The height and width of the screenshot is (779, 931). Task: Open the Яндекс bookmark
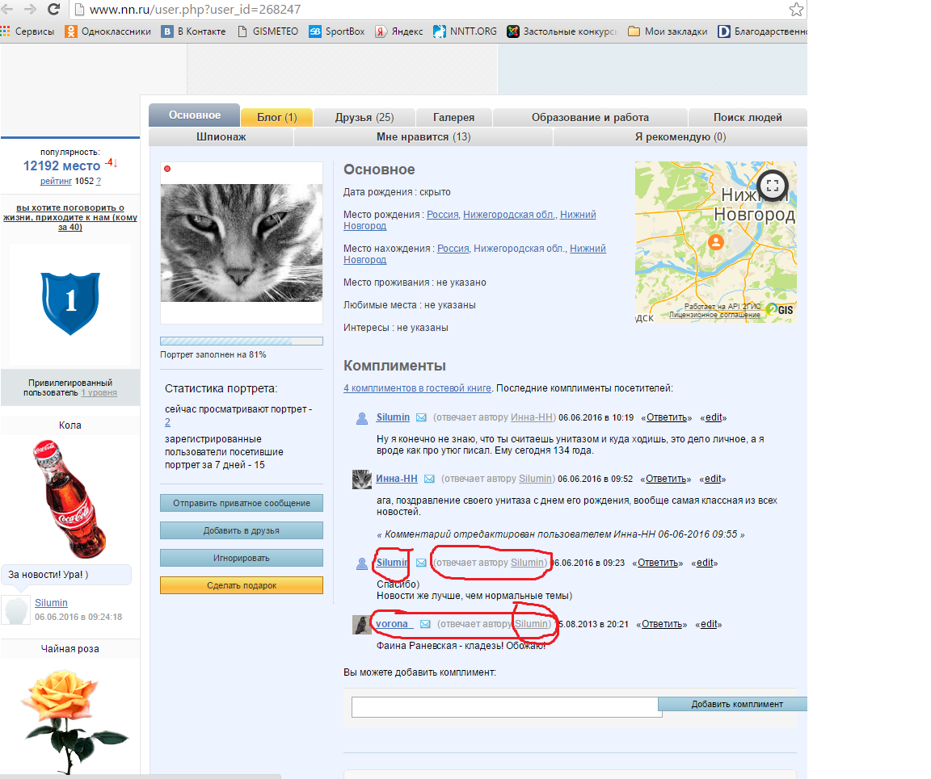(399, 31)
